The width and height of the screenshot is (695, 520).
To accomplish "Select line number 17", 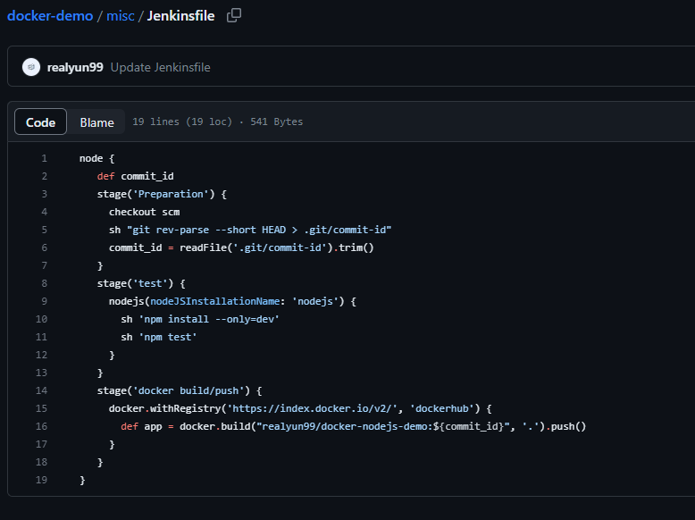I will (x=41, y=444).
